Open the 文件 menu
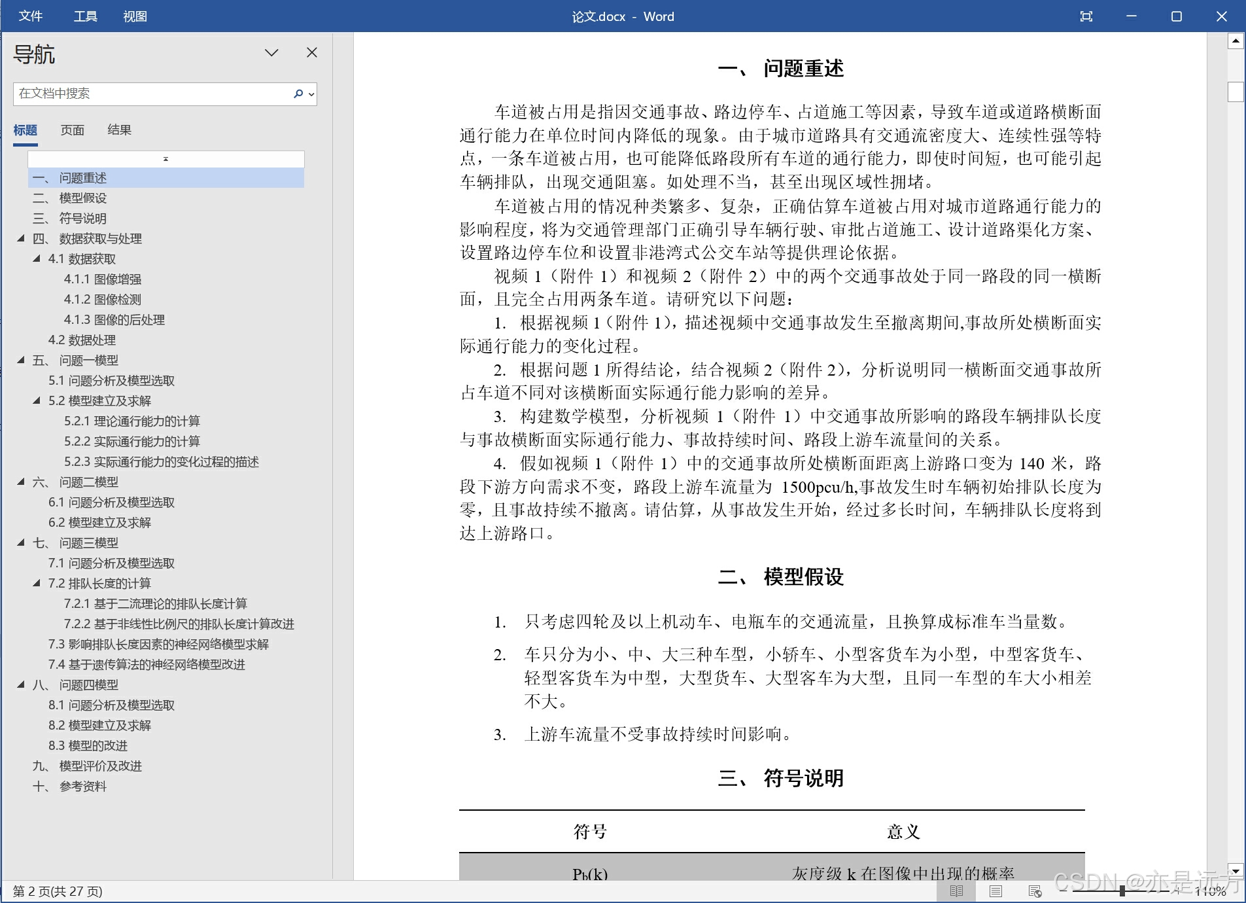 [x=30, y=16]
